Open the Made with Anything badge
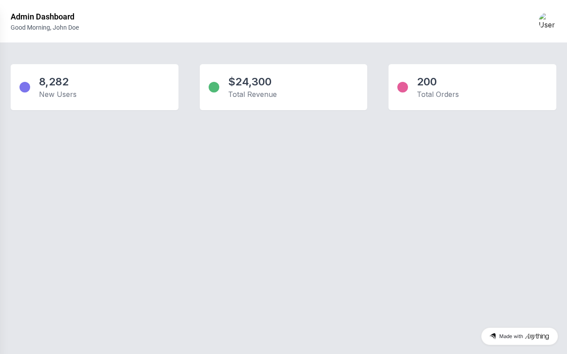This screenshot has height=354, width=567. (x=520, y=336)
